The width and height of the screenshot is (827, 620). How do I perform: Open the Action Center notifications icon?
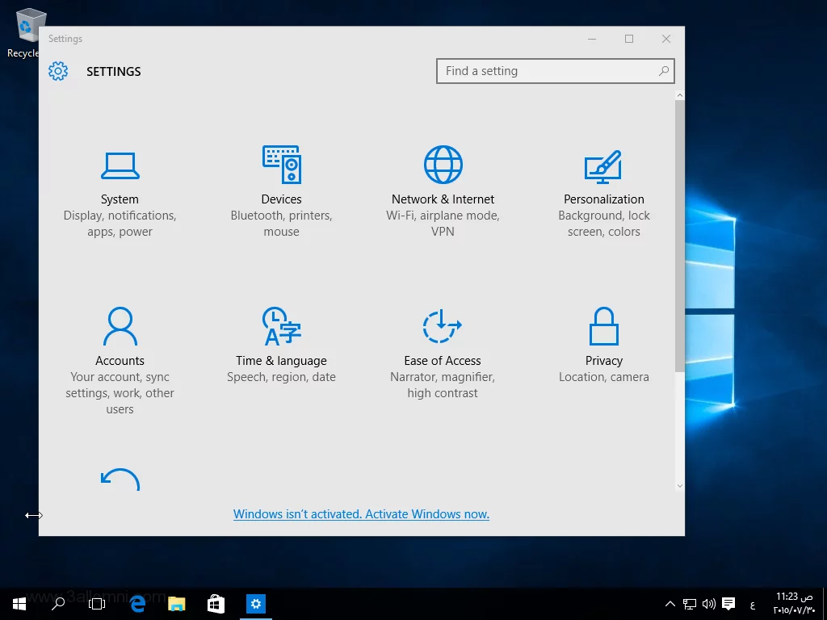[x=728, y=604]
